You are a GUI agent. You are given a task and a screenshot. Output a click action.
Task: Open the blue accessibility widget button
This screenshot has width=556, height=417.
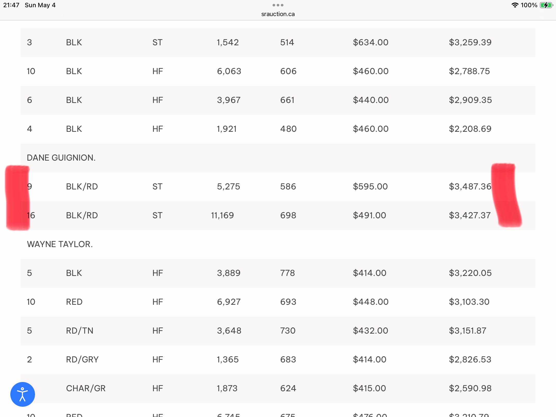click(23, 394)
